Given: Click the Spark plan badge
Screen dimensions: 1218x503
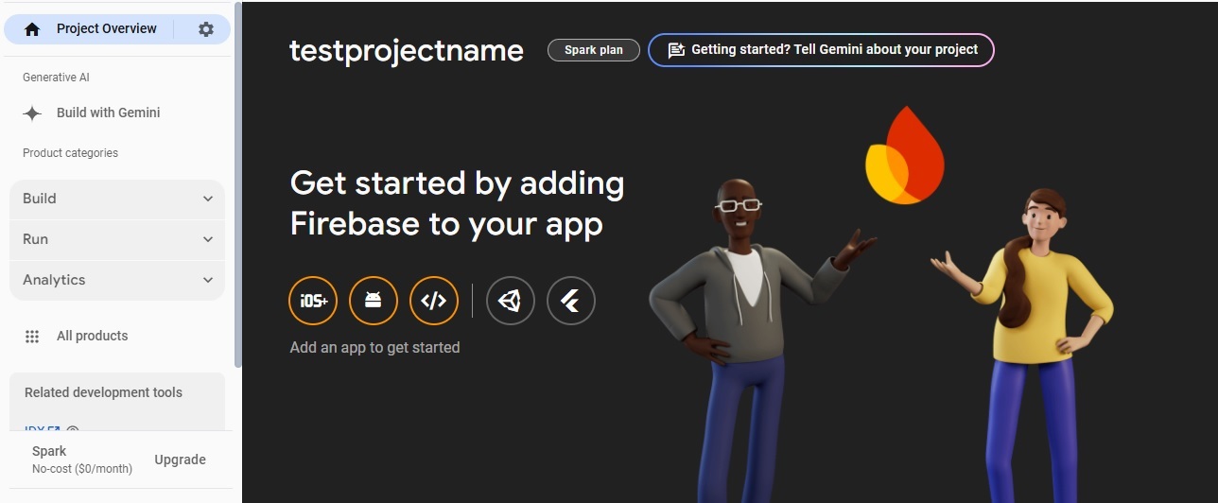Looking at the screenshot, I should (594, 50).
